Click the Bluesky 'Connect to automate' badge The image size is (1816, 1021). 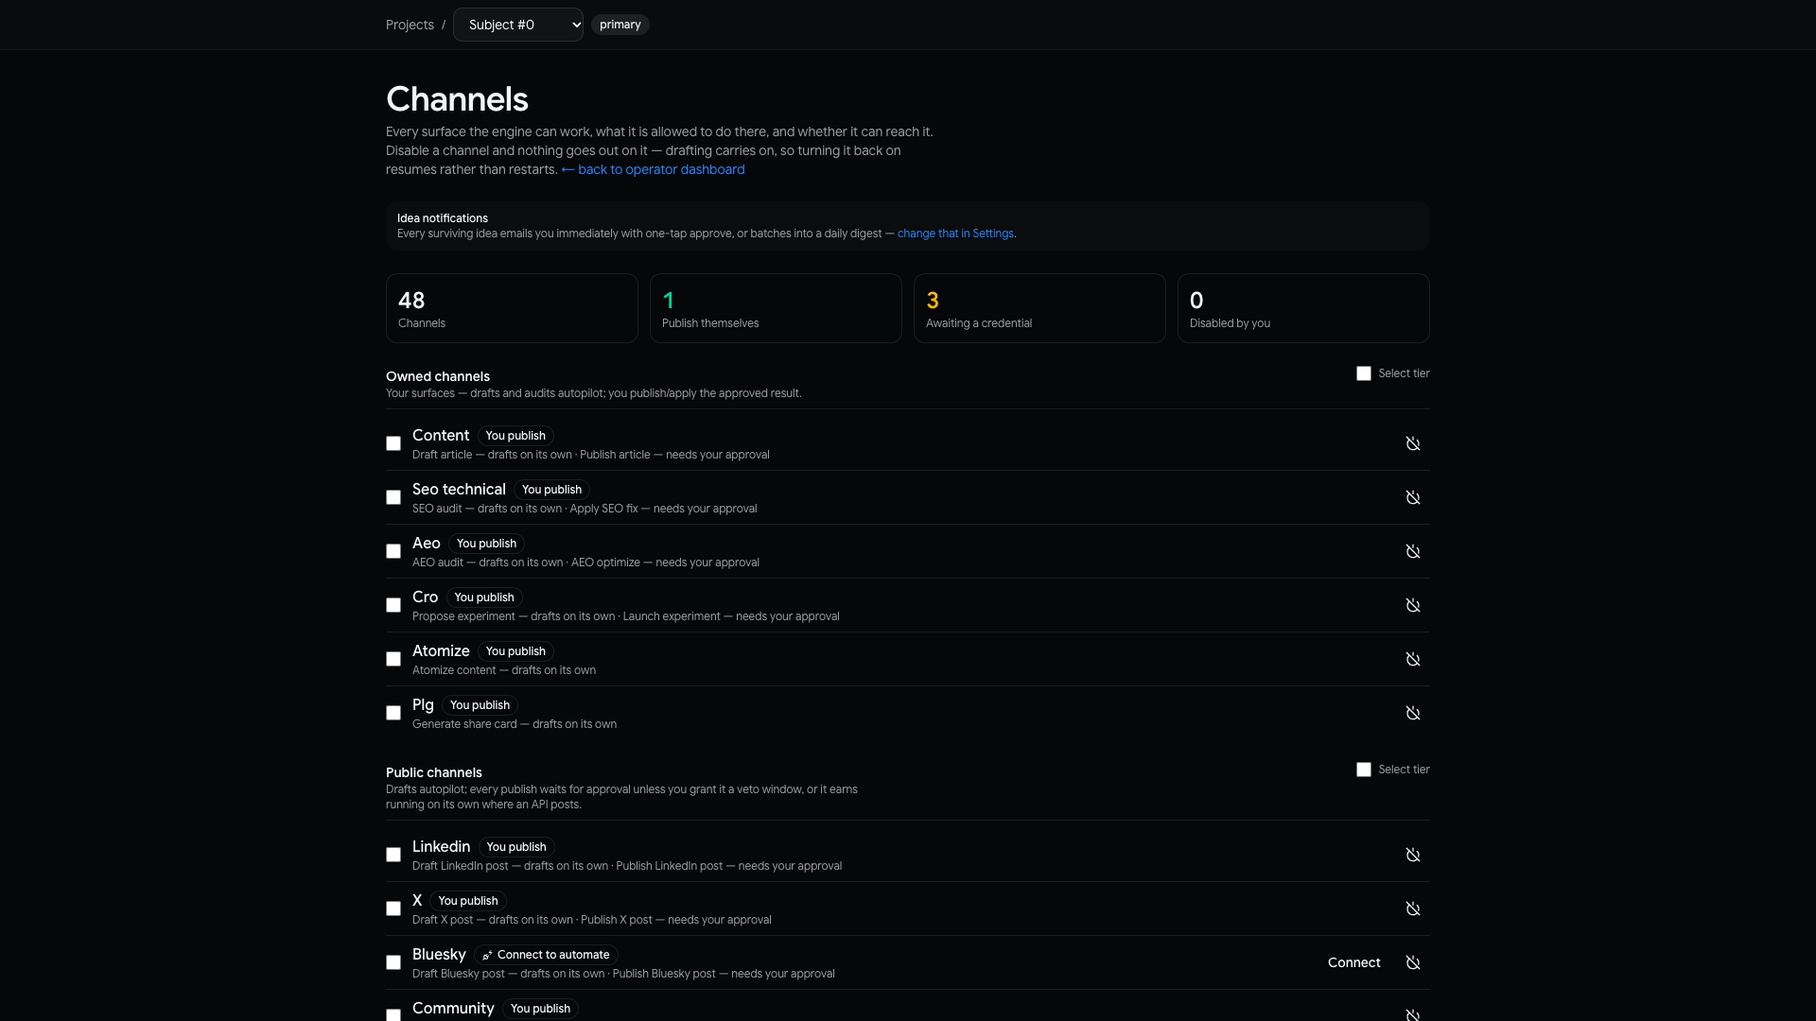pos(546,955)
